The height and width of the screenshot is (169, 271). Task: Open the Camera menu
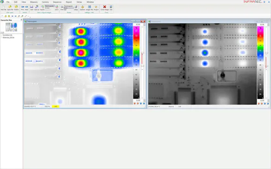tap(45, 2)
